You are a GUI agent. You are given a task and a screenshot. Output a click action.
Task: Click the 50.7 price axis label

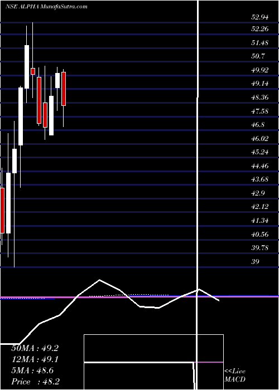click(258, 56)
